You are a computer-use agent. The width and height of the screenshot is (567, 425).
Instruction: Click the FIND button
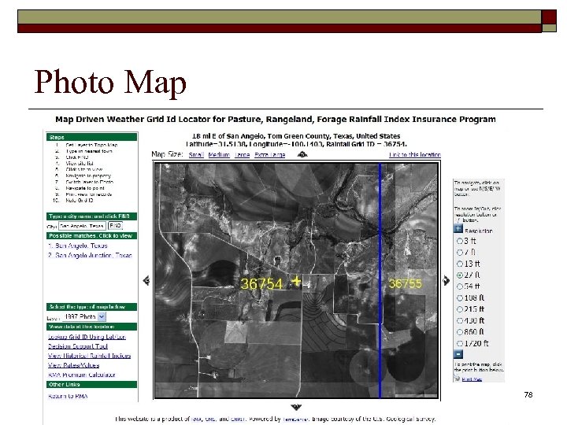point(115,226)
